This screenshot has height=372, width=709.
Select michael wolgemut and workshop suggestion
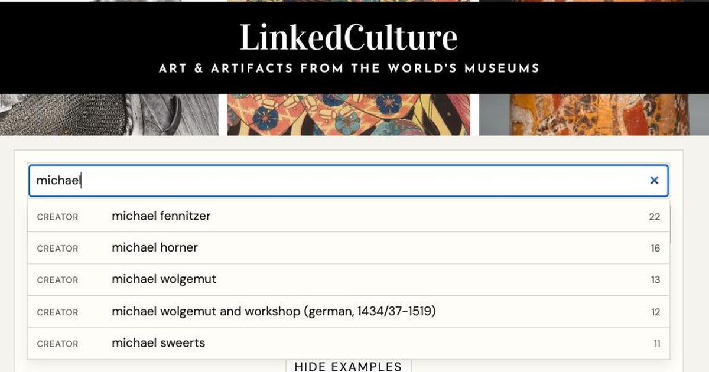pyautogui.click(x=349, y=312)
